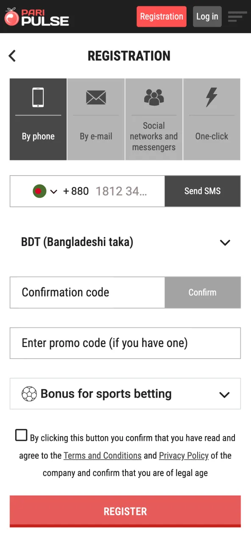Screen dimensions: 251x543
Task: Click the e-mail envelope icon
Action: pyautogui.click(x=96, y=97)
